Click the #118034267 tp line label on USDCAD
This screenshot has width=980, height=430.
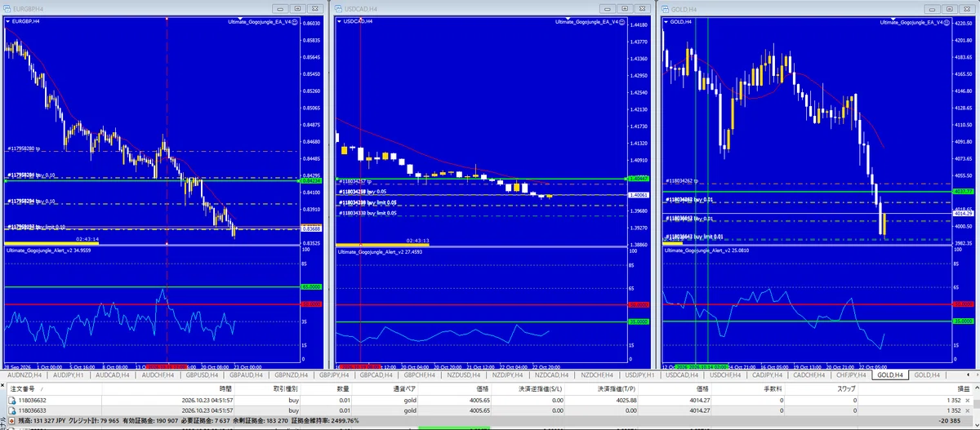(x=356, y=182)
